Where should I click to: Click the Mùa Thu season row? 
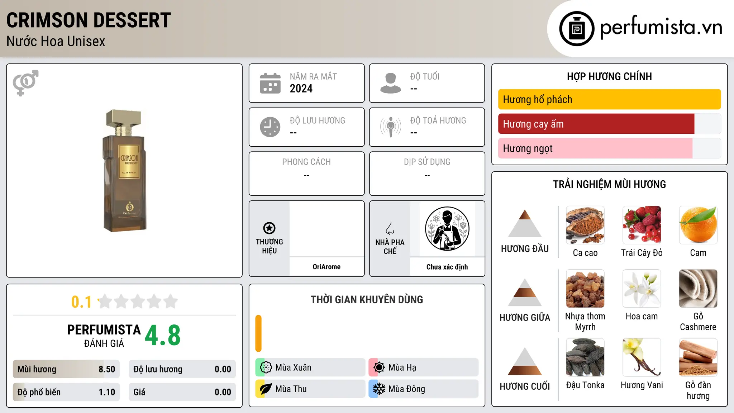(310, 389)
